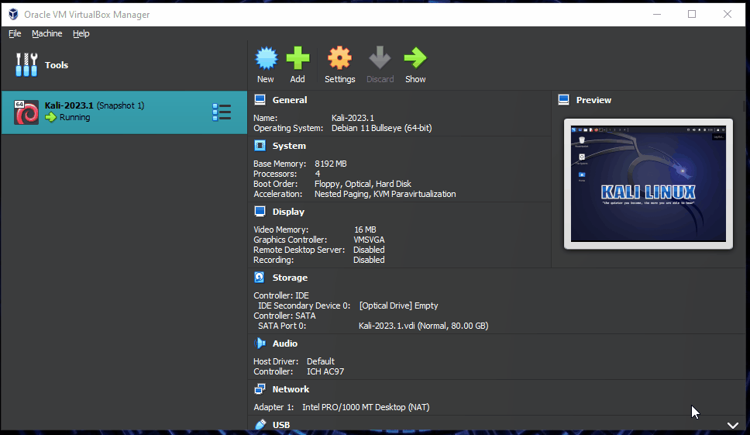Click '[Optical Drive] Empty' text

pos(398,306)
